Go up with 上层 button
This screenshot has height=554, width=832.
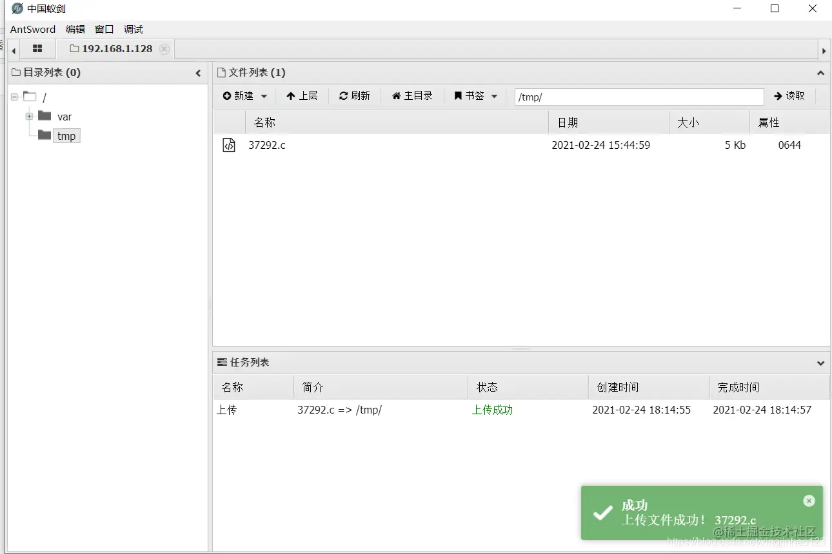tap(302, 96)
